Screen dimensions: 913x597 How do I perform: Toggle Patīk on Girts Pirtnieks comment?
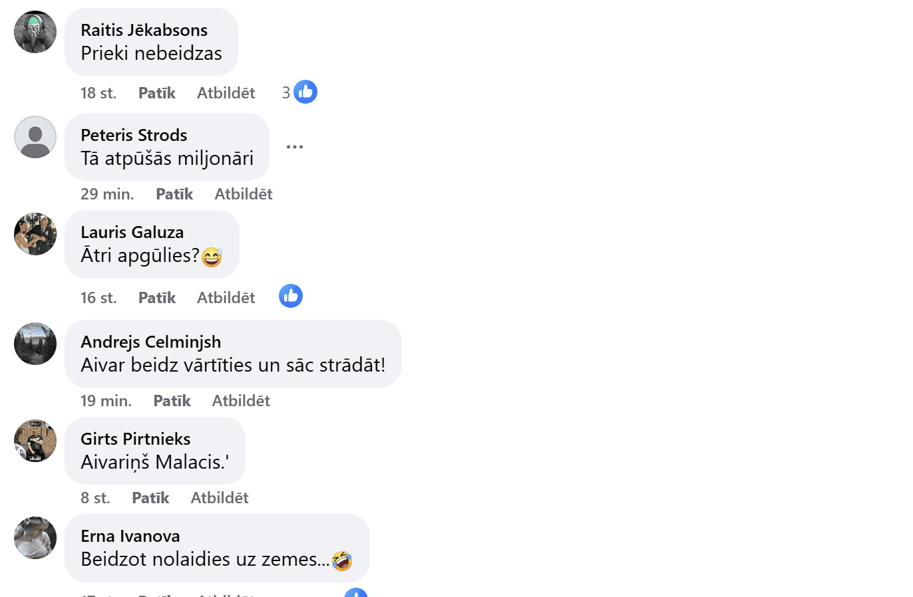(x=150, y=498)
